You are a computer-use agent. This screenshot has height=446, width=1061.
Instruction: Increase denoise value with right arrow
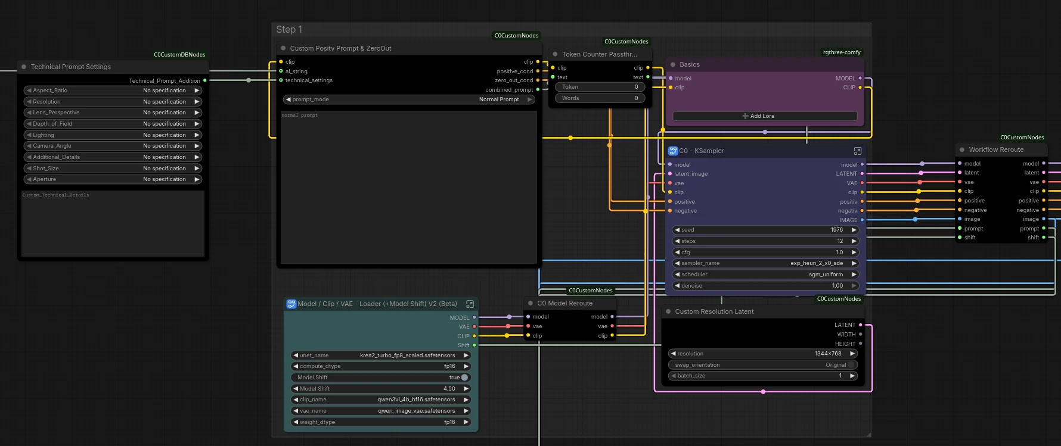click(854, 286)
